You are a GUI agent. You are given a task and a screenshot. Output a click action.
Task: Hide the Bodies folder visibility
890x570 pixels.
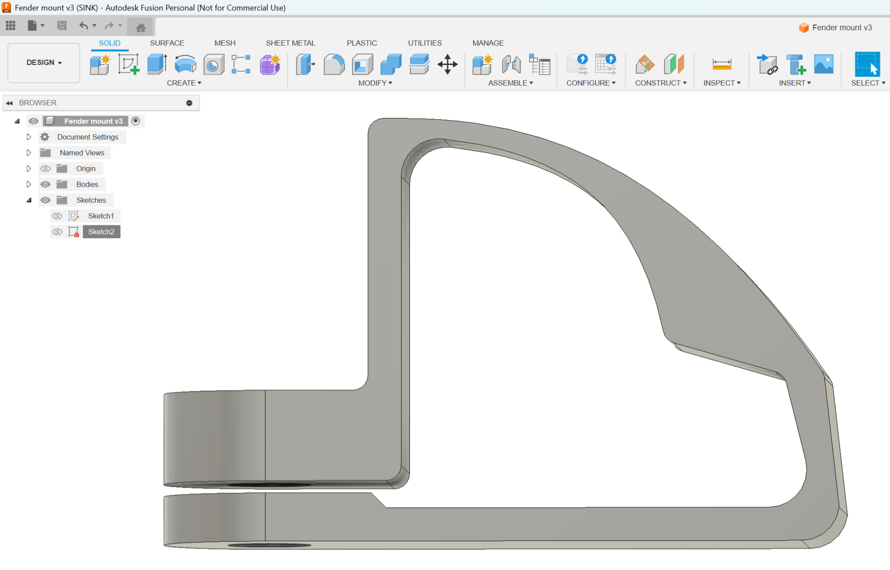45,185
